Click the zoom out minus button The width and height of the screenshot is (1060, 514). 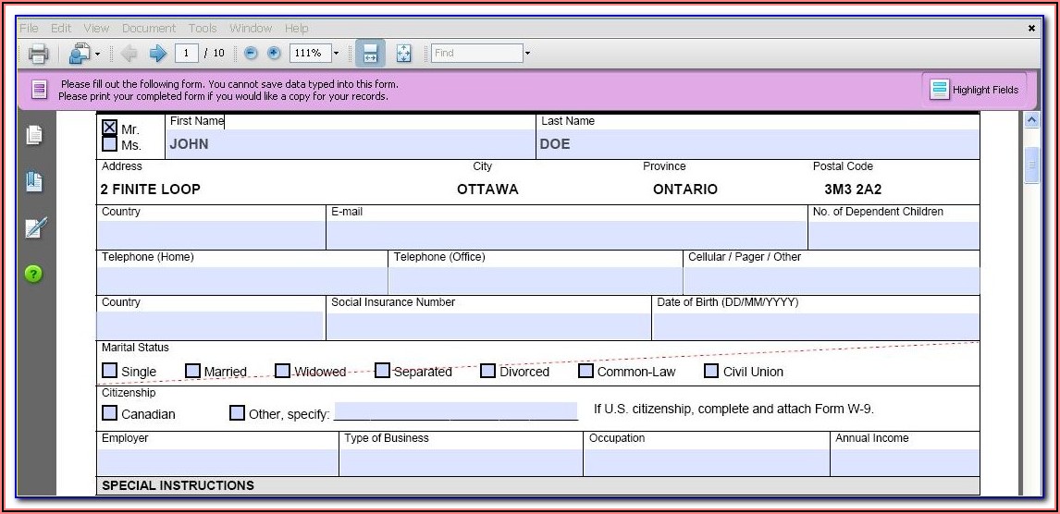(251, 54)
